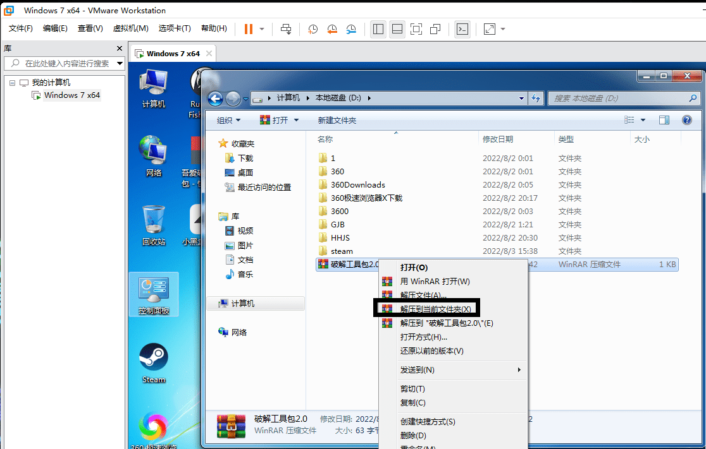
Task: Open recent pages dropdown beside forward button
Action: (246, 99)
